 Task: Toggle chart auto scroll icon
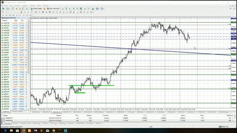click(85, 8)
